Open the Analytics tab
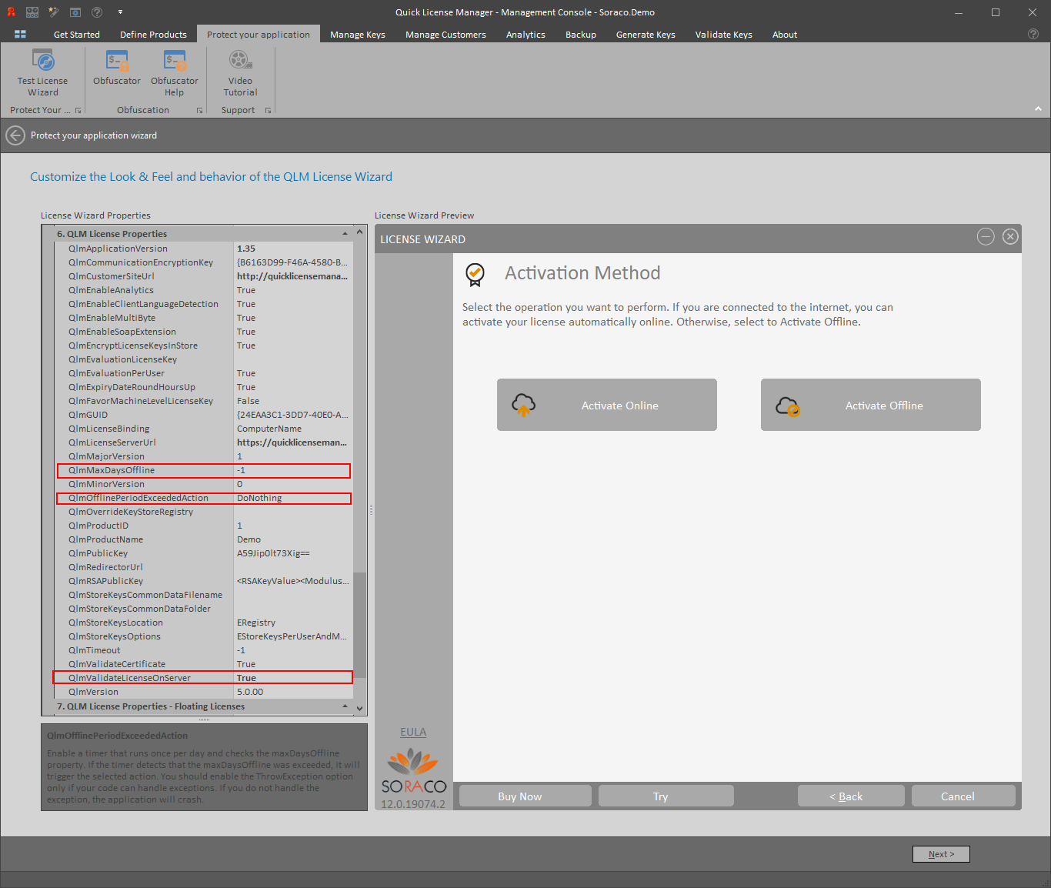1051x888 pixels. point(525,35)
